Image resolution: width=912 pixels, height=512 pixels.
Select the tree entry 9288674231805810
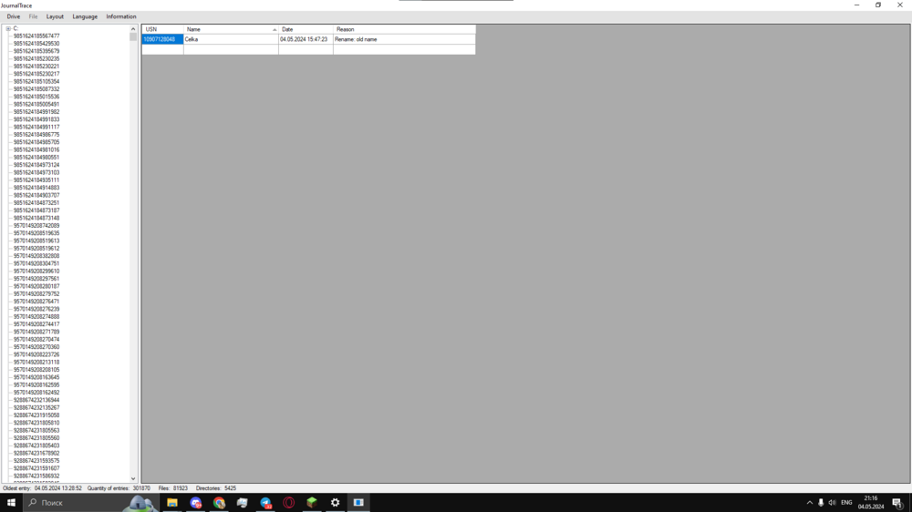pyautogui.click(x=36, y=423)
